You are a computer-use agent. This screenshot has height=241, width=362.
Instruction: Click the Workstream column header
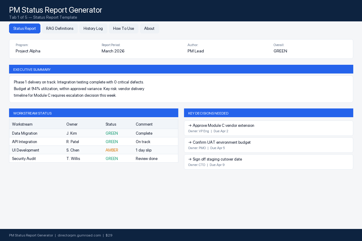click(x=22, y=124)
